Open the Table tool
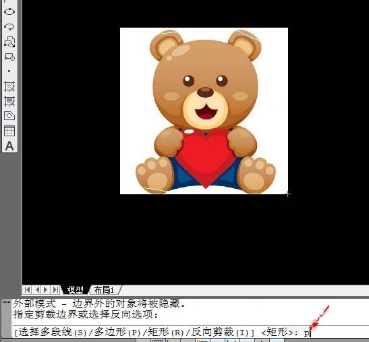Image resolution: width=369 pixels, height=342 pixels. coord(9,131)
